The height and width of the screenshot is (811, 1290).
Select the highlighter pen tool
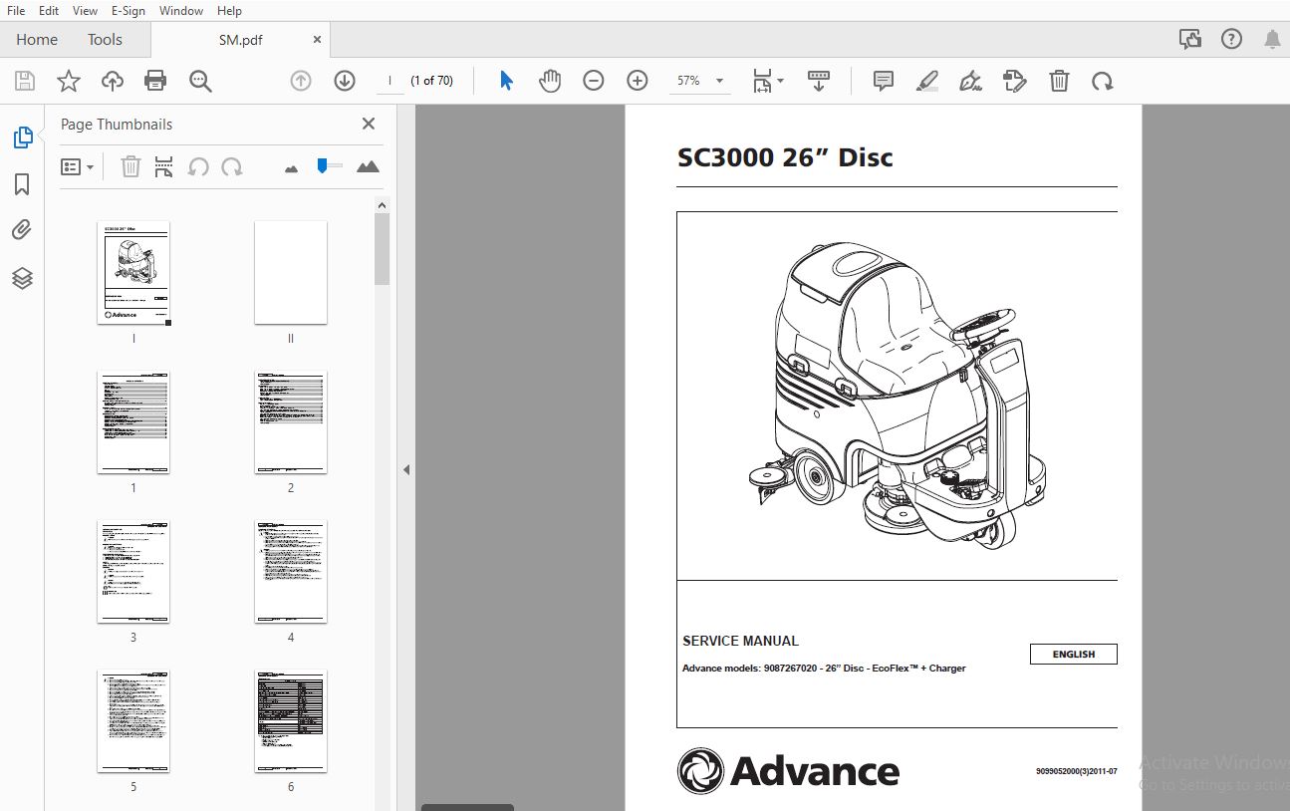(926, 81)
